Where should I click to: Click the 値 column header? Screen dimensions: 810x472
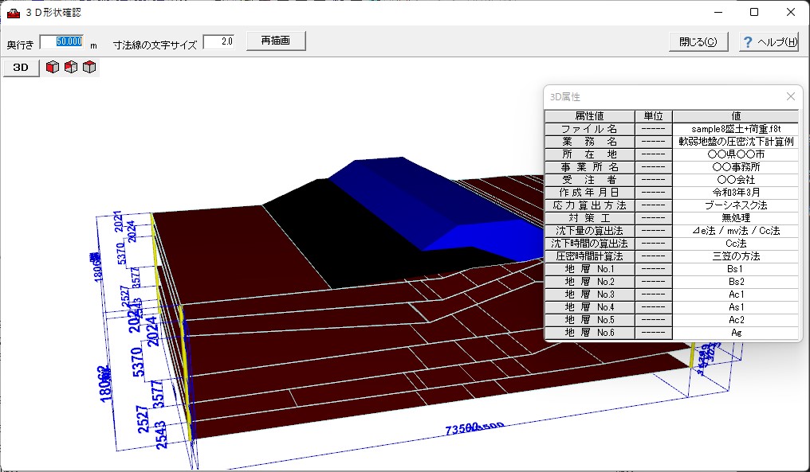[735, 116]
